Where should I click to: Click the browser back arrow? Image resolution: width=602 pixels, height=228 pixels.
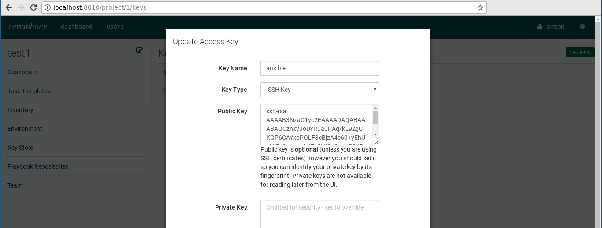(8, 7)
